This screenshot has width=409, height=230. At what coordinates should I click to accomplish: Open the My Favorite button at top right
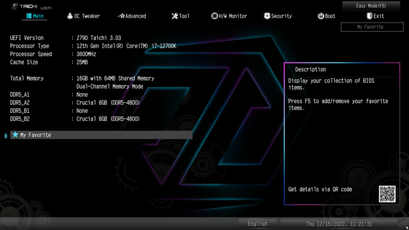tap(372, 27)
